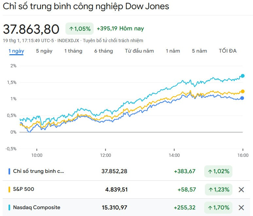Select 'Từ đầu năm' range
This screenshot has height=216, width=253.
click(x=139, y=51)
